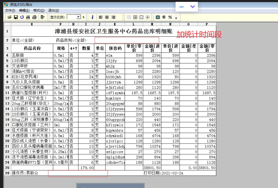Viewport: 278px width, 188px height.
Task: Click the 金额|差价 header cell
Action: (x=189, y=48)
